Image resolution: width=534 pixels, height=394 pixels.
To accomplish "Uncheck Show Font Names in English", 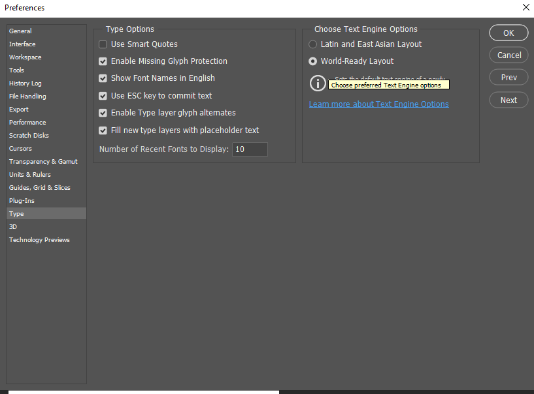I will tap(103, 78).
